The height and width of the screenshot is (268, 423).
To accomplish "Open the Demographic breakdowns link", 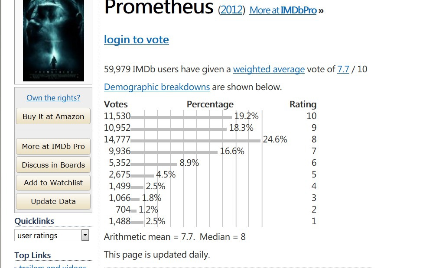I will 157,87.
